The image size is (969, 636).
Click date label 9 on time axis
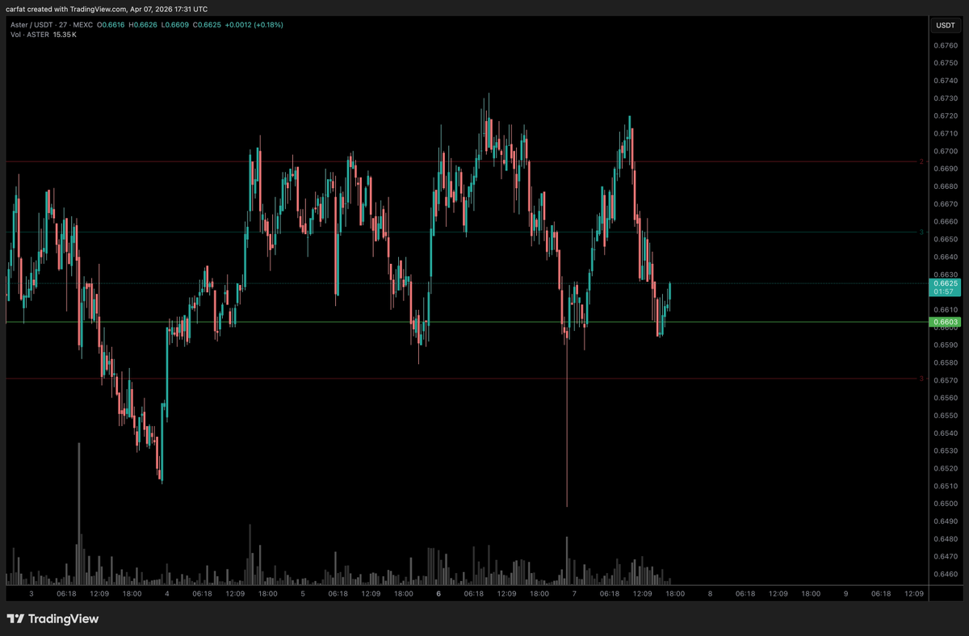pos(845,593)
